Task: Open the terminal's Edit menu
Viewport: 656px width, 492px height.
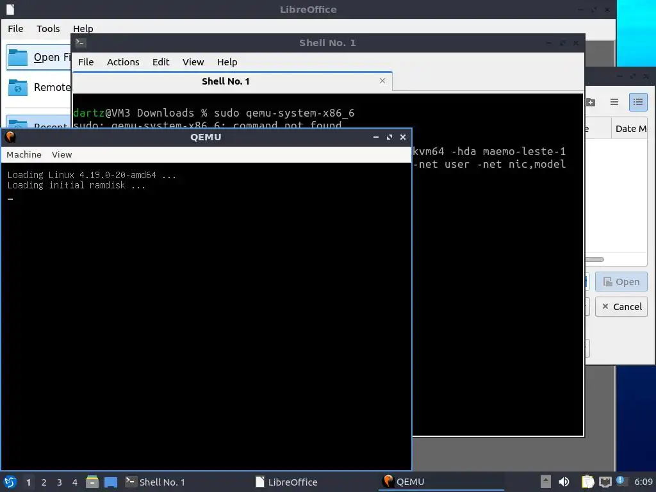Action: pos(161,62)
